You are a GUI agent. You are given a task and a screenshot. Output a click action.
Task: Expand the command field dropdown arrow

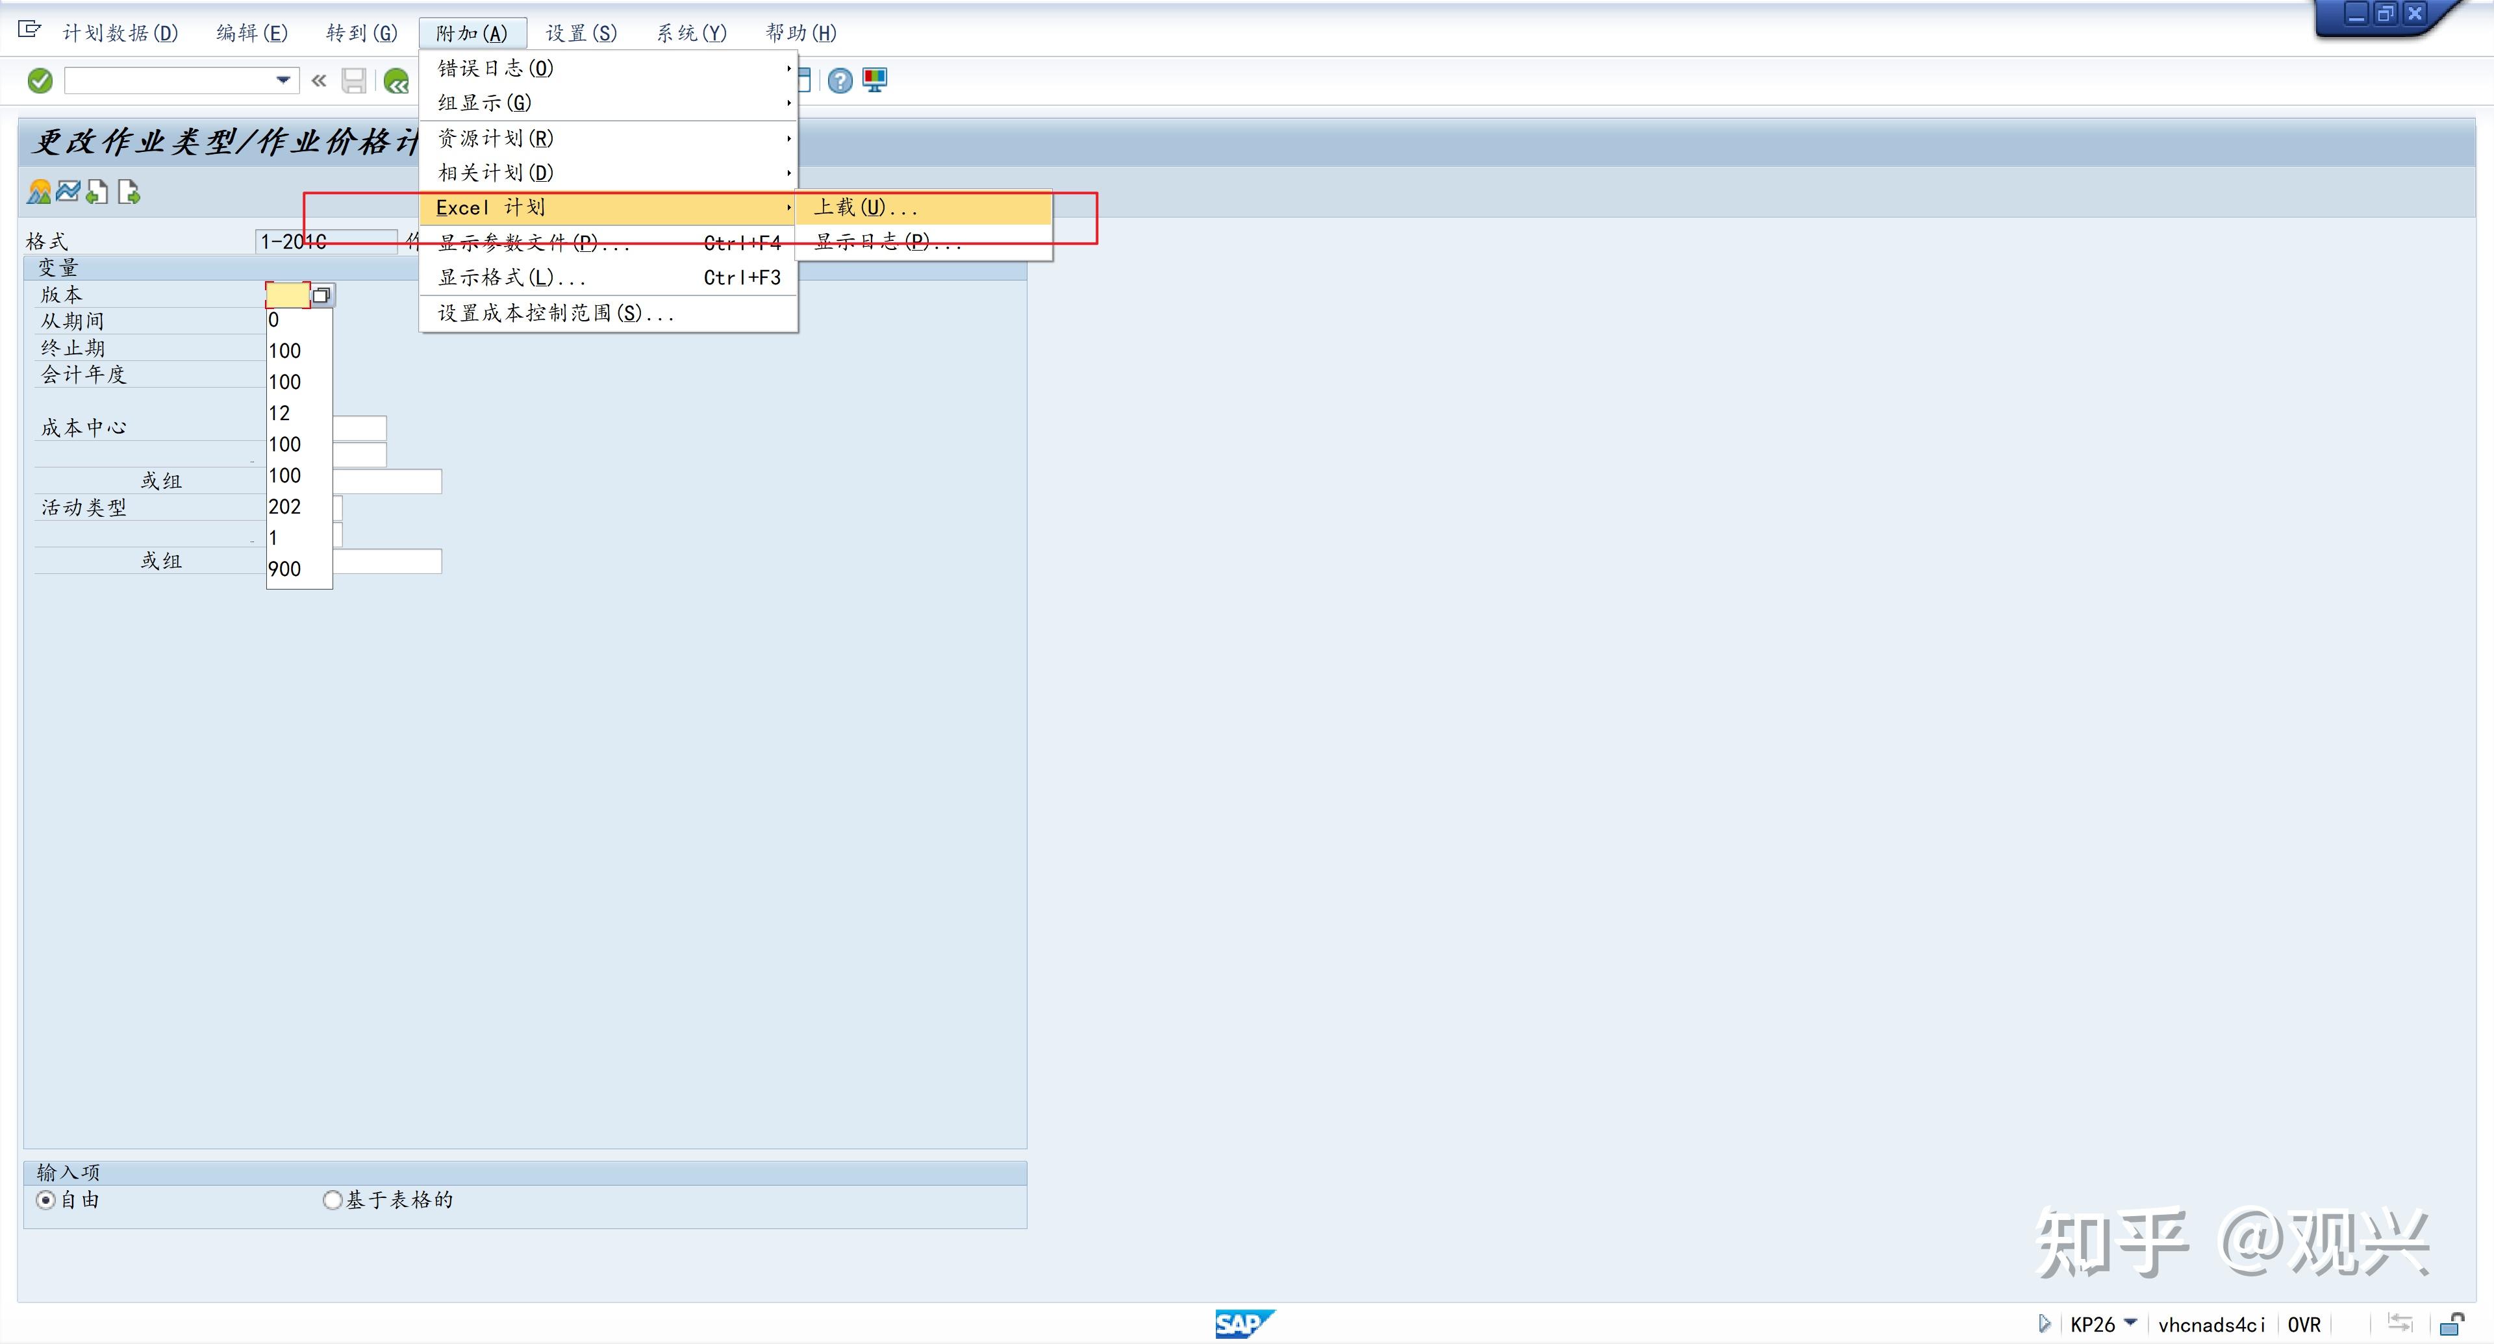click(283, 81)
